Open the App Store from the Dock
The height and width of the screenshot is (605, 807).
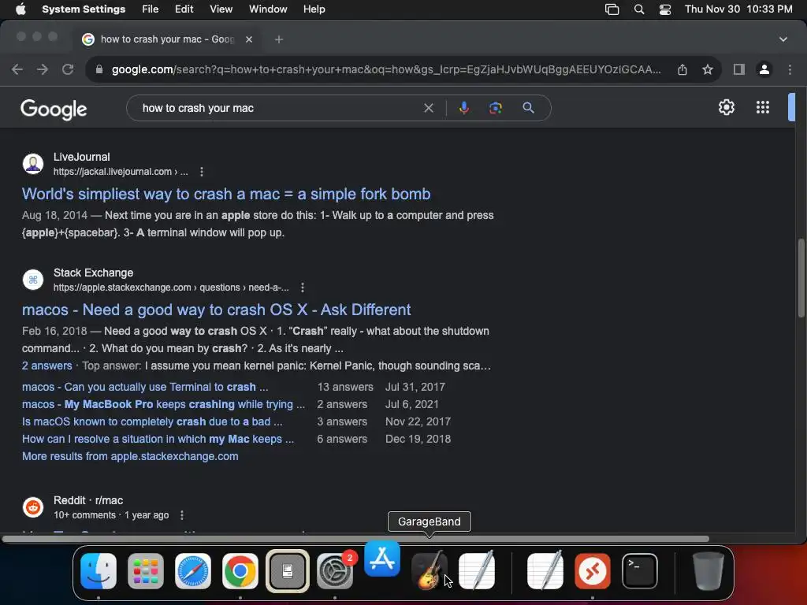tap(382, 559)
